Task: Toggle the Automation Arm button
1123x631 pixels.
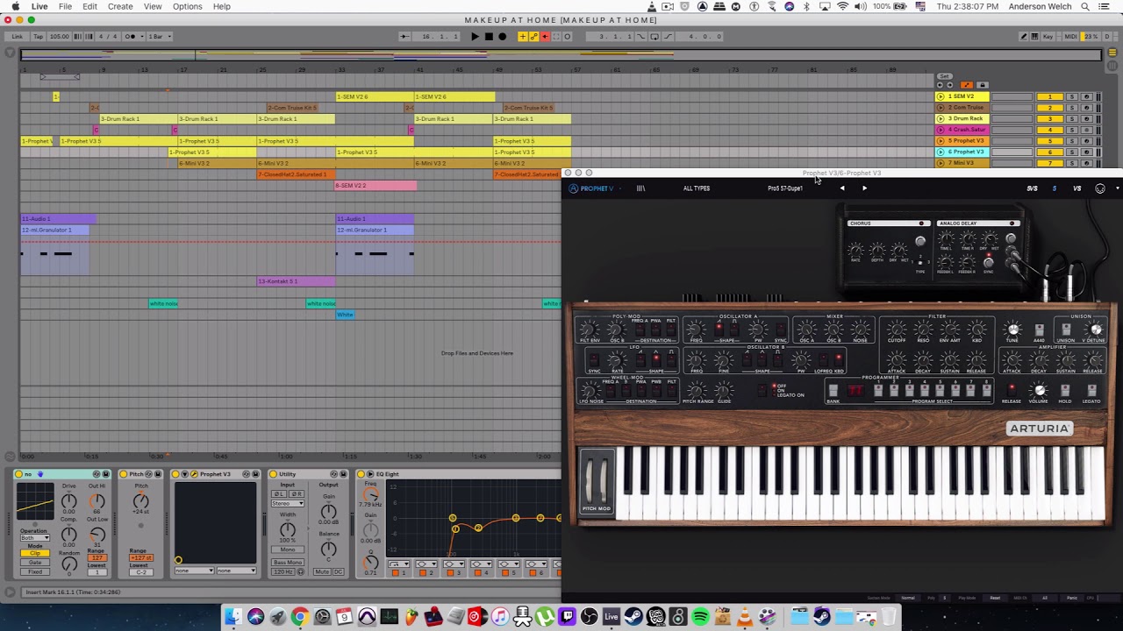Action: click(x=533, y=36)
